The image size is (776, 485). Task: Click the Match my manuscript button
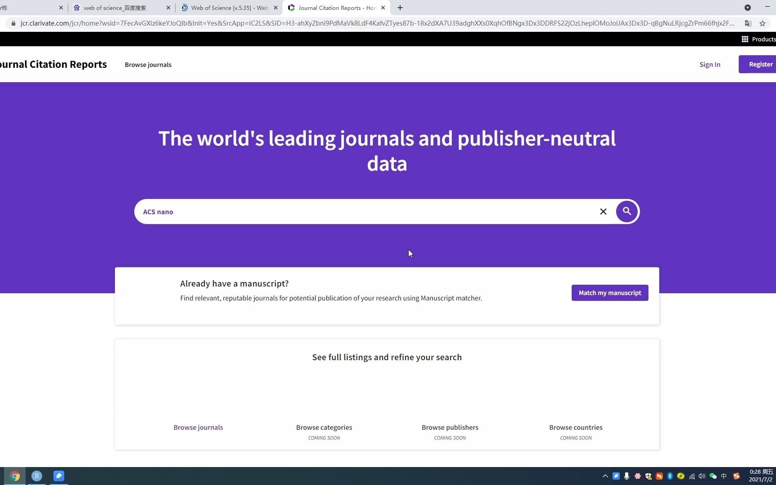(610, 293)
